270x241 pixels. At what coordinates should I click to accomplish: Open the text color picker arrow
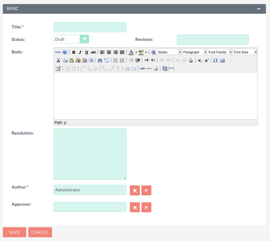135,52
